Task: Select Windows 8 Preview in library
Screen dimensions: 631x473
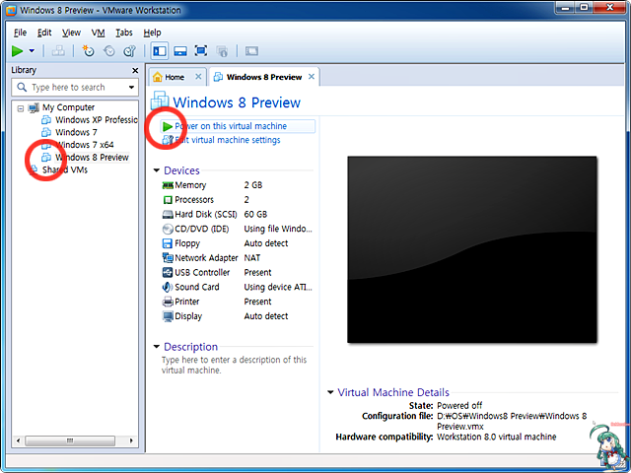Action: 92,158
